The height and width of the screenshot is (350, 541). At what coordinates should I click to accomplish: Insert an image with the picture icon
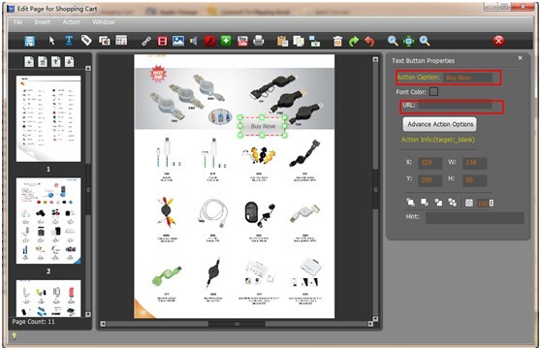[178, 41]
